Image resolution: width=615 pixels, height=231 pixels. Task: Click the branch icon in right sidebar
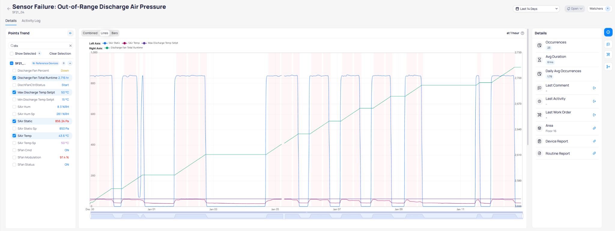point(608,67)
